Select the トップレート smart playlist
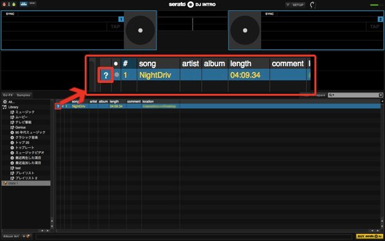This screenshot has height=241, width=385. pos(25,148)
